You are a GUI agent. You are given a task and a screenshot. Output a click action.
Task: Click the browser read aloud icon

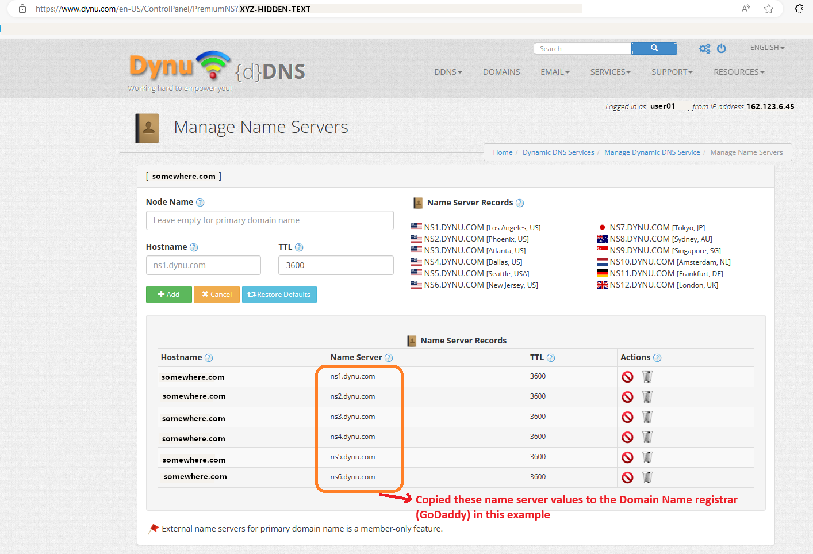point(746,9)
